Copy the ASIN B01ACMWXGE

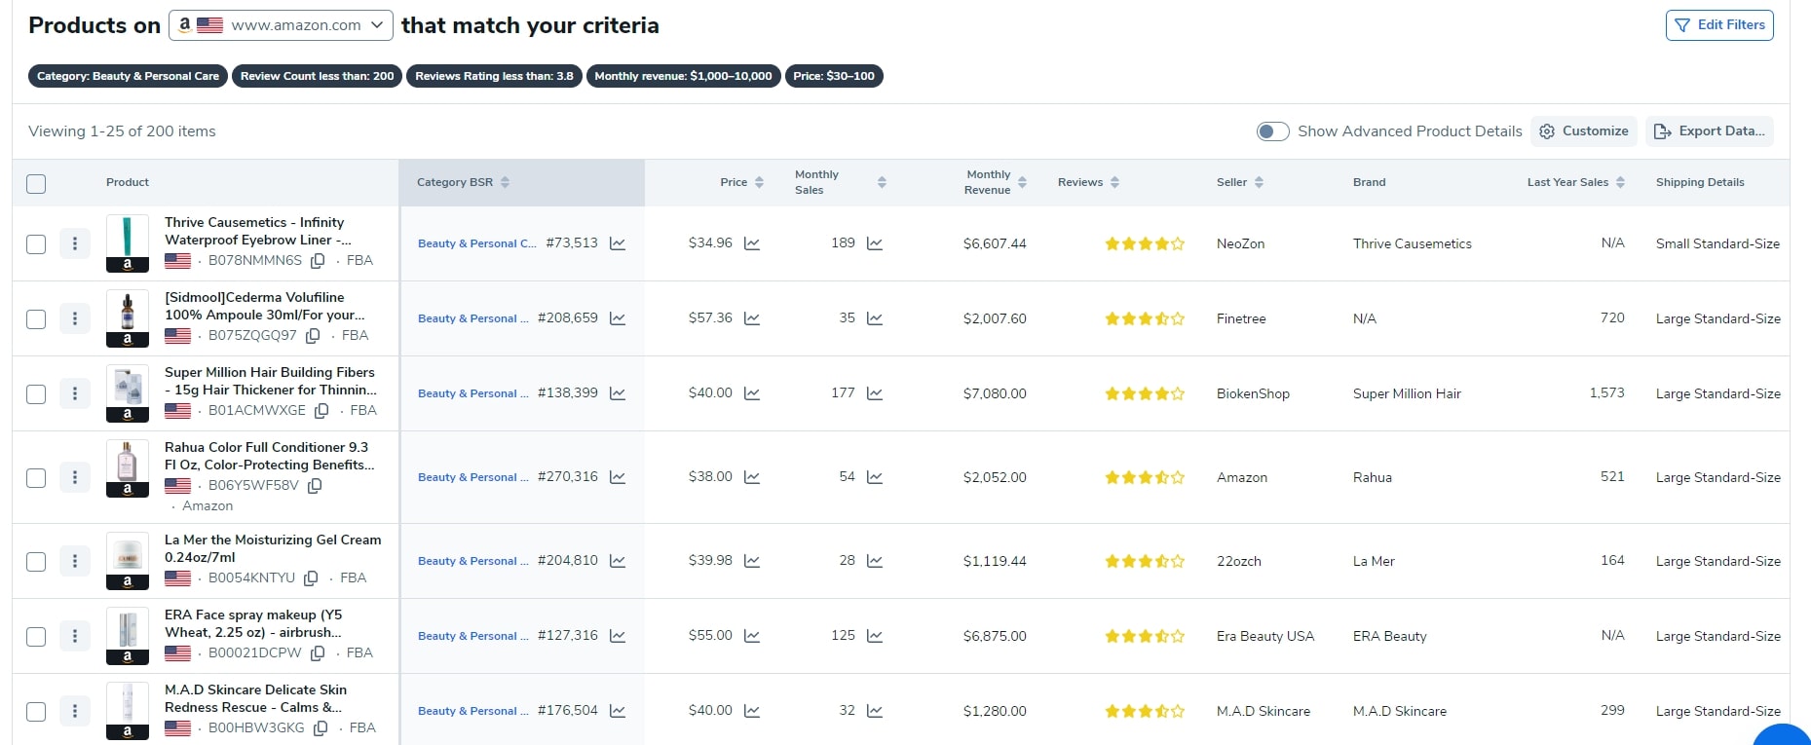pos(321,411)
